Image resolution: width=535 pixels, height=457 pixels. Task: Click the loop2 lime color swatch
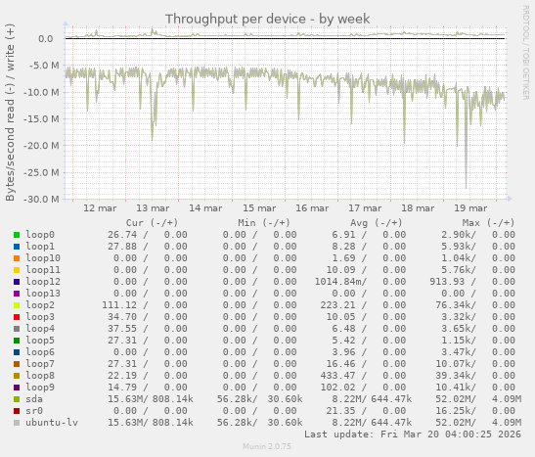tap(17, 305)
